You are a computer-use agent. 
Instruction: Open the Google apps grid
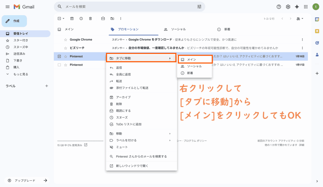306,7
